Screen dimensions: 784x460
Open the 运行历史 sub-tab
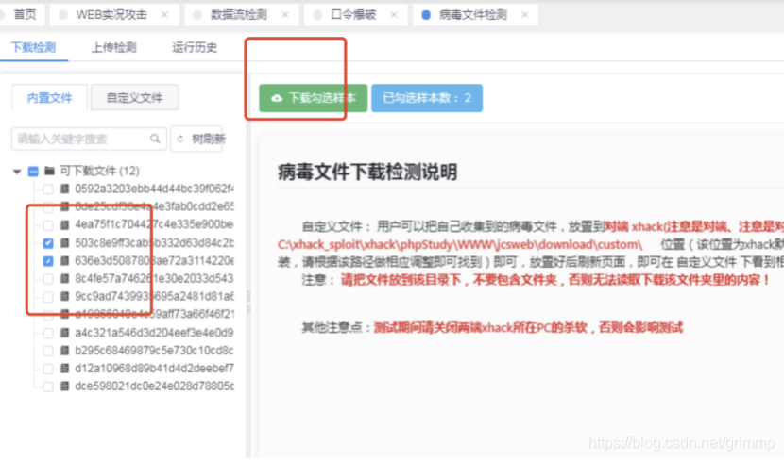tap(195, 47)
